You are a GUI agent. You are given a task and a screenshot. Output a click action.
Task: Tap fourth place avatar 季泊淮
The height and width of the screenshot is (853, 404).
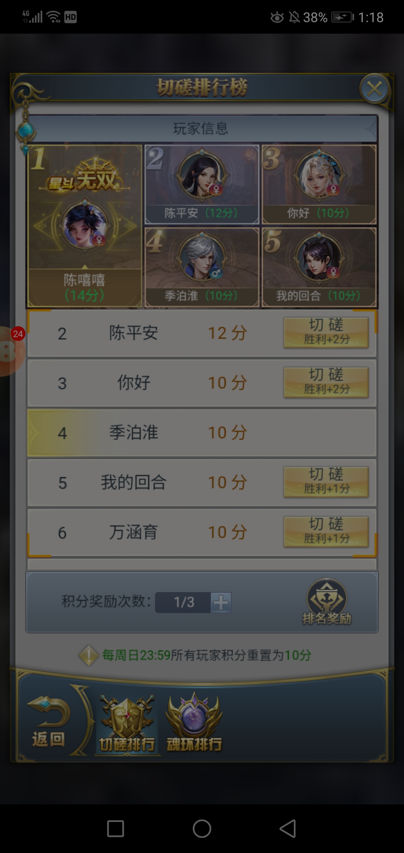tap(202, 257)
